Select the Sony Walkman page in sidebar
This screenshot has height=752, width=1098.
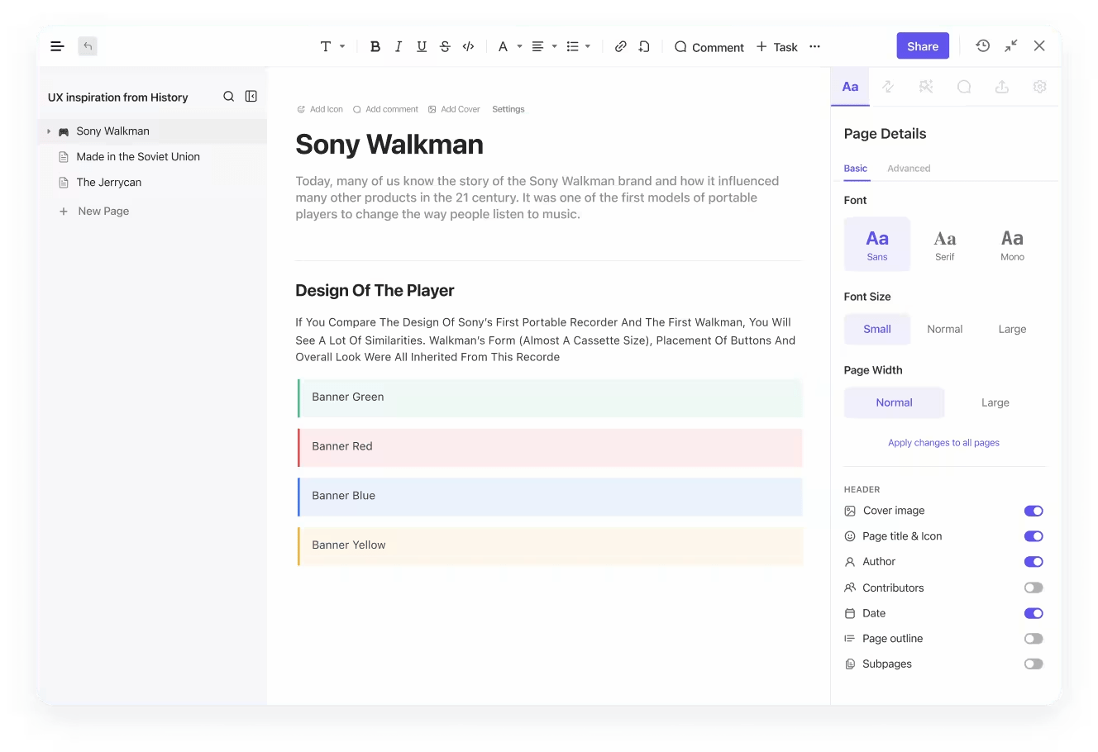pos(152,131)
